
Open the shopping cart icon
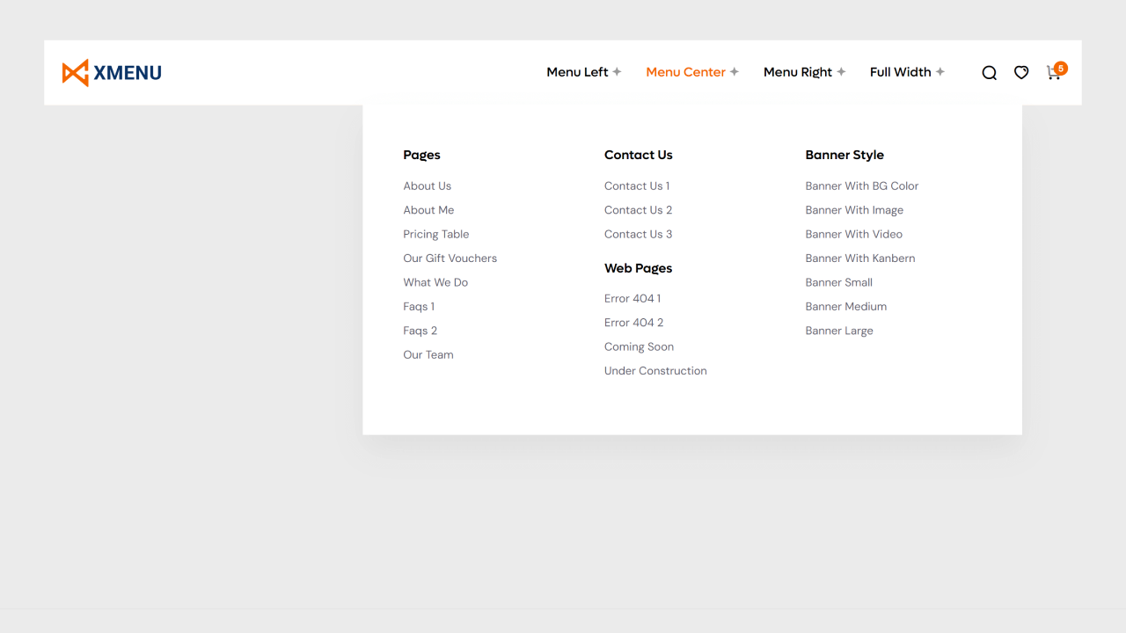pos(1053,74)
